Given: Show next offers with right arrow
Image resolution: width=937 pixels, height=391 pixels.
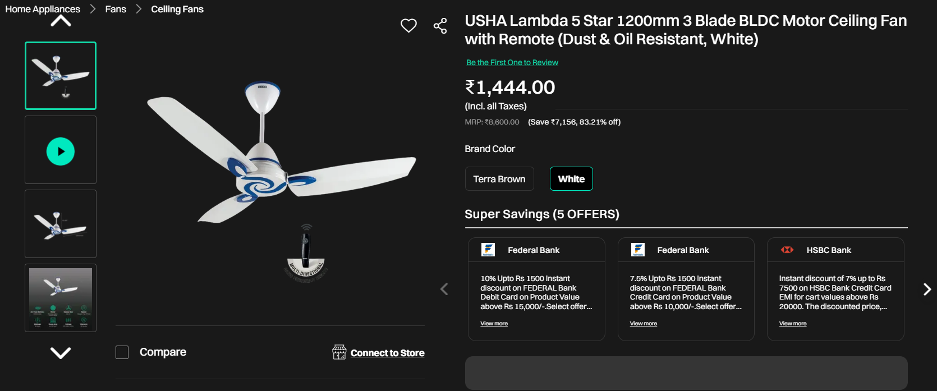Looking at the screenshot, I should (x=927, y=289).
